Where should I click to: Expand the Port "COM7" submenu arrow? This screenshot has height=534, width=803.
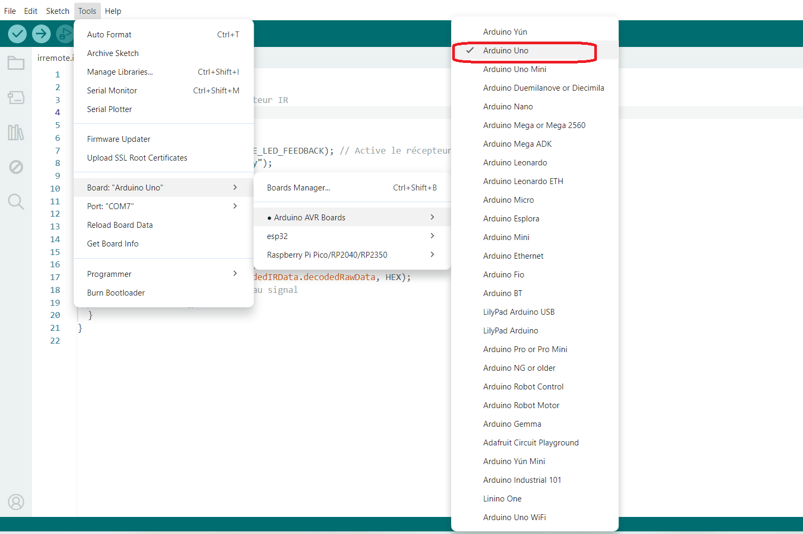point(235,206)
